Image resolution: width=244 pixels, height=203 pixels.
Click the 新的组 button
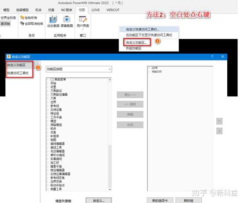[x=189, y=200]
